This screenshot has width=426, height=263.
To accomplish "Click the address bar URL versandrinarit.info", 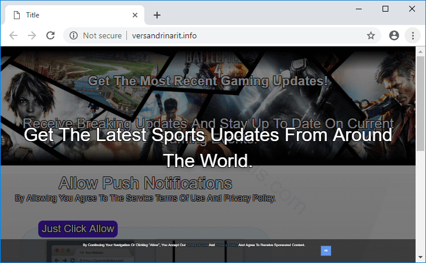I will (x=165, y=35).
